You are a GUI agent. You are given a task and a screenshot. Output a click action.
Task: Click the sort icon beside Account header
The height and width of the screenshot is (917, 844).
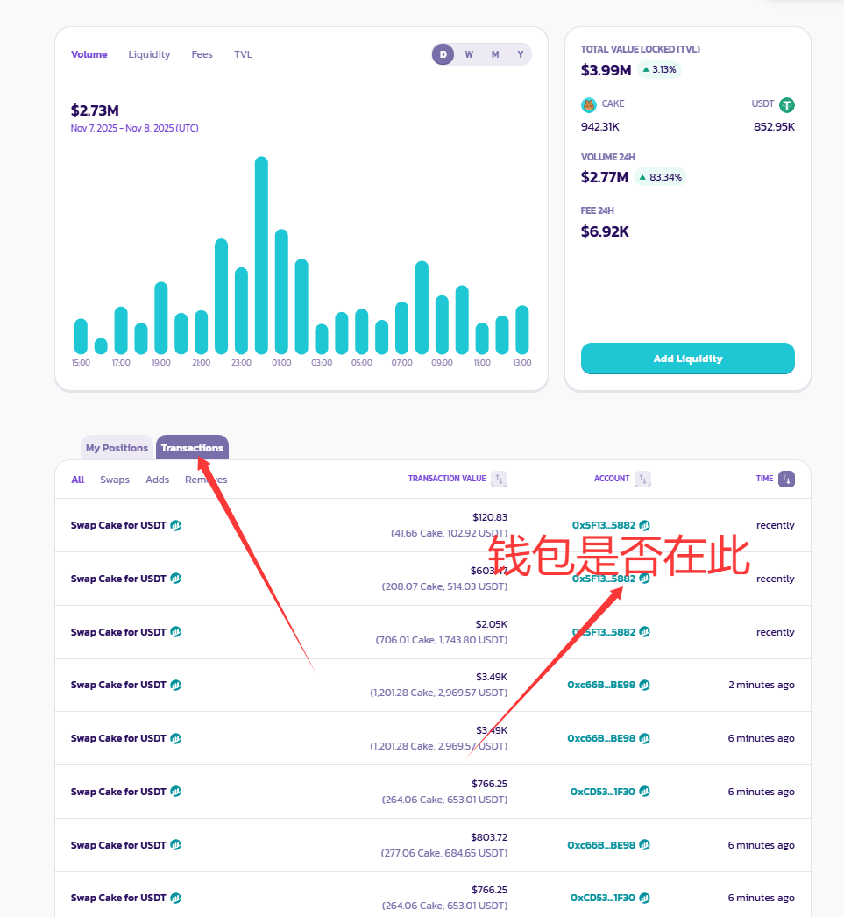click(643, 479)
